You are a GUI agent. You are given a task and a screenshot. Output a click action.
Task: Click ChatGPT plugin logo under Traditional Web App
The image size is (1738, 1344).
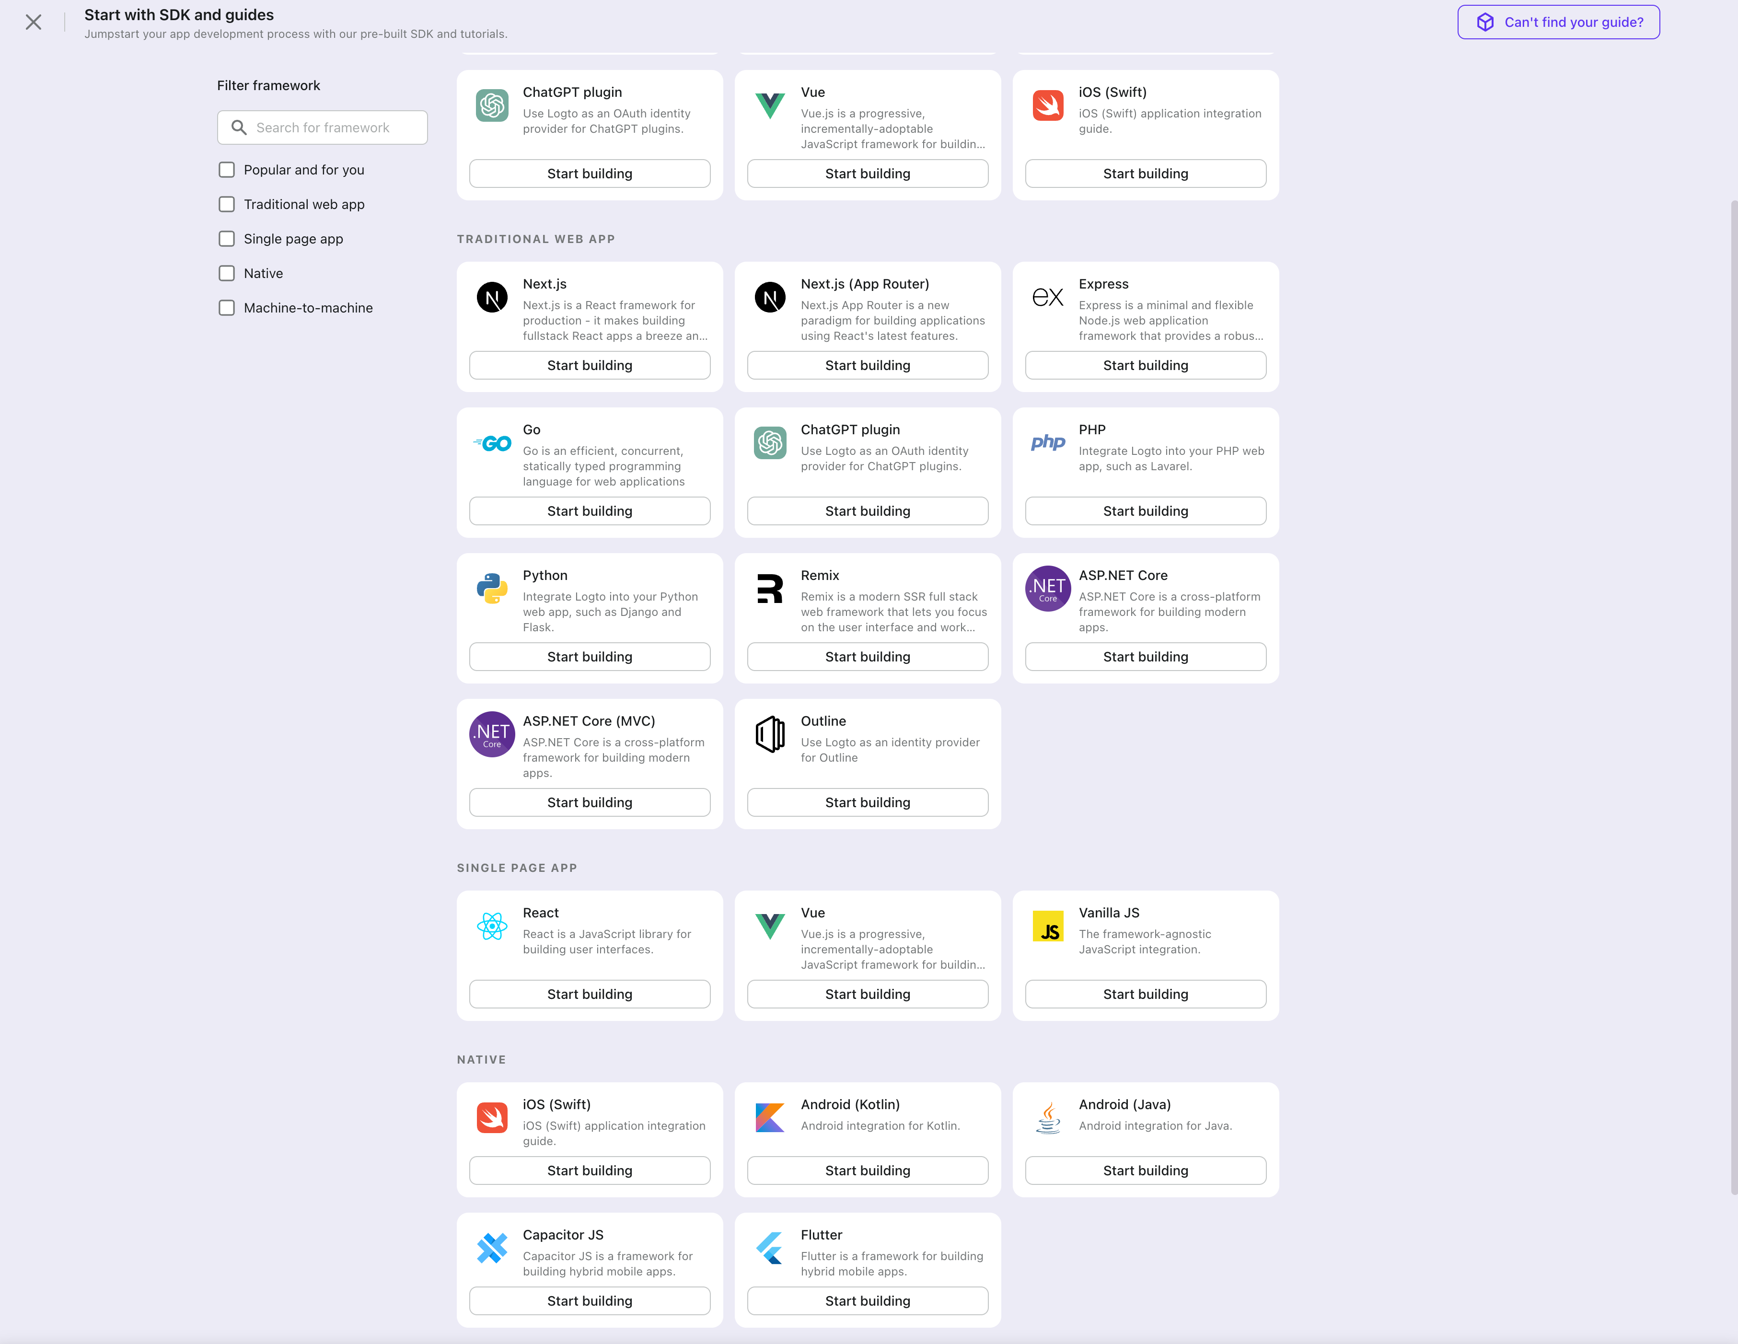[x=769, y=443]
